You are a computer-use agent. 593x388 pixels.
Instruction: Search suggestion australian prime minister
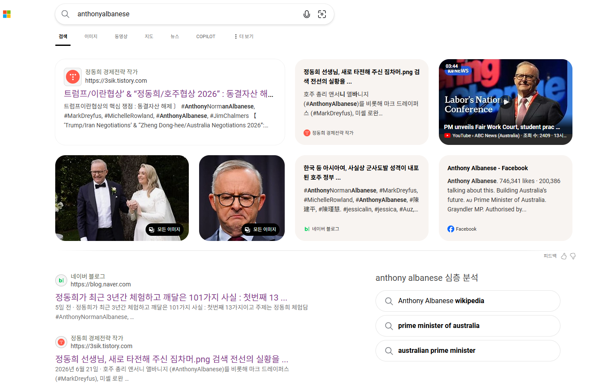coord(468,351)
